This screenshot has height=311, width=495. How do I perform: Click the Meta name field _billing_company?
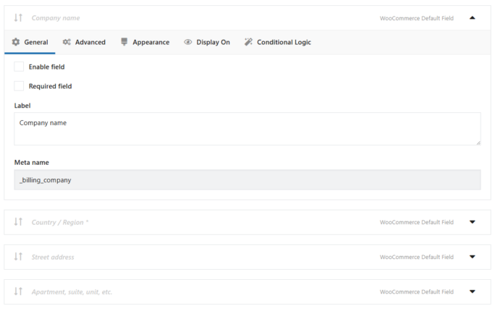tap(247, 180)
